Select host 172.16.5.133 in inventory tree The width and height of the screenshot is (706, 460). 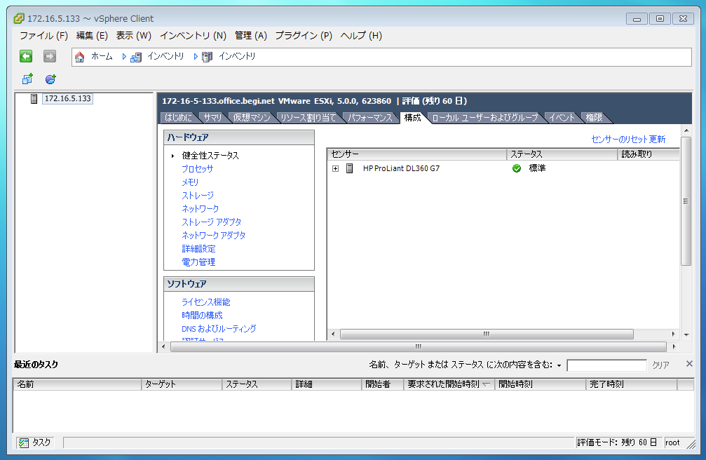[x=67, y=99]
